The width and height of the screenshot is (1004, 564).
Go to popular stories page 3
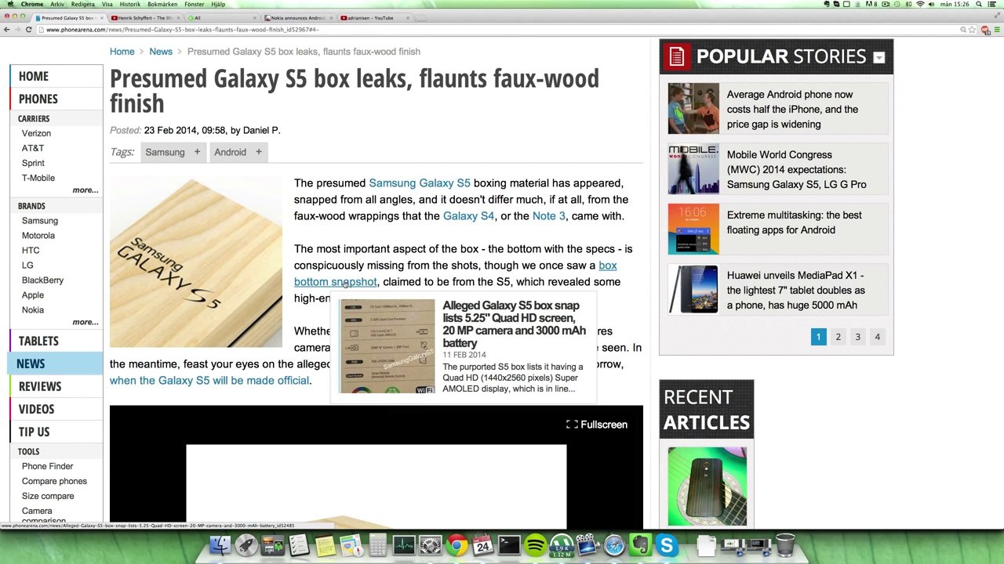tap(857, 337)
